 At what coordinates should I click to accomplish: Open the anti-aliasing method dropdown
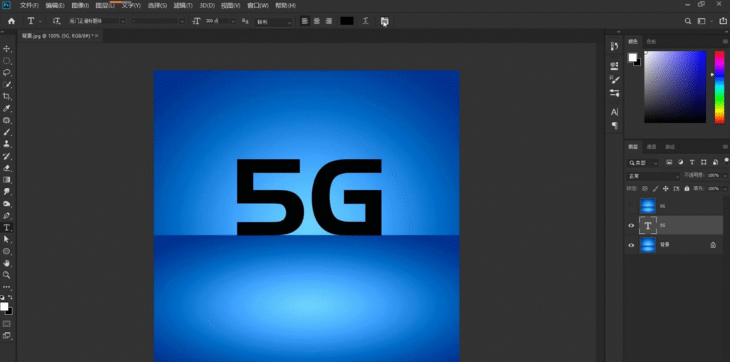pyautogui.click(x=273, y=22)
